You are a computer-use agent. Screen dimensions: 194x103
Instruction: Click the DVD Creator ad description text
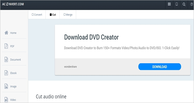coord(122,48)
